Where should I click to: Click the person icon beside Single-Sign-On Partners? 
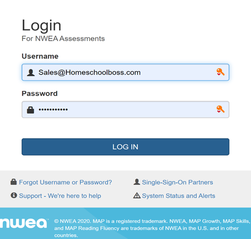pos(137,182)
